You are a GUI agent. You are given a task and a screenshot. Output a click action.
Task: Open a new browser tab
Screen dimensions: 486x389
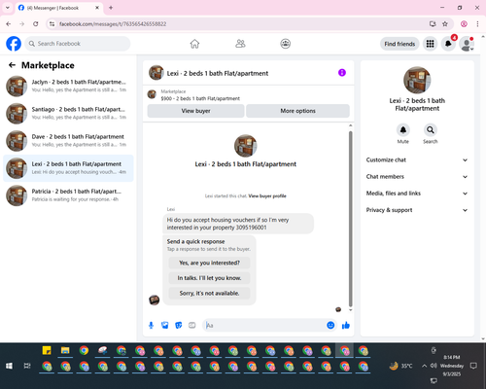[111, 8]
